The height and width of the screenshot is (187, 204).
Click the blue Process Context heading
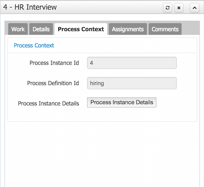(34, 46)
